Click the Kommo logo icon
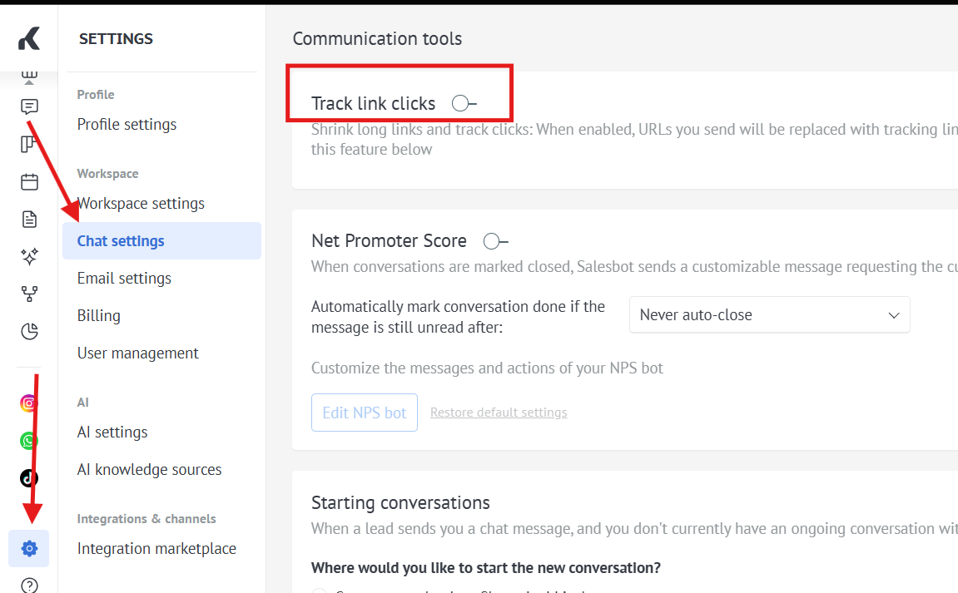 tap(29, 38)
